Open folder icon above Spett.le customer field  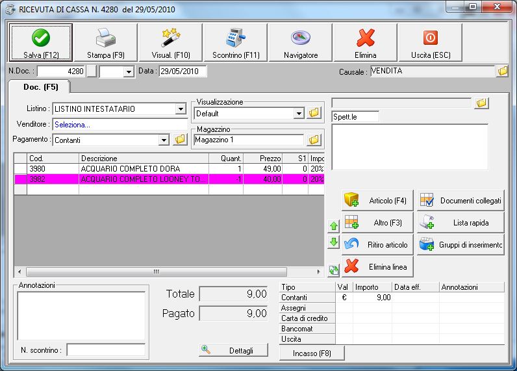coord(481,103)
